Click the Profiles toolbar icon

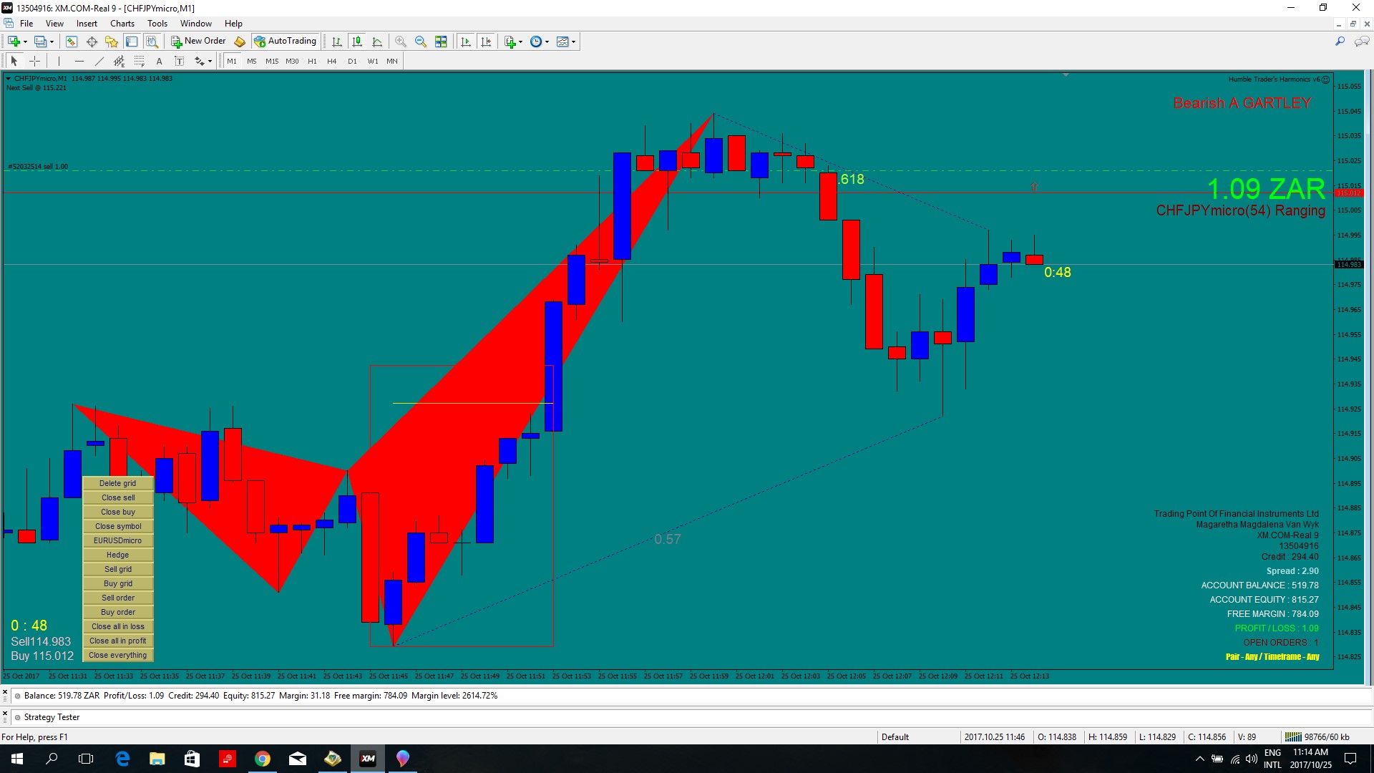click(41, 42)
